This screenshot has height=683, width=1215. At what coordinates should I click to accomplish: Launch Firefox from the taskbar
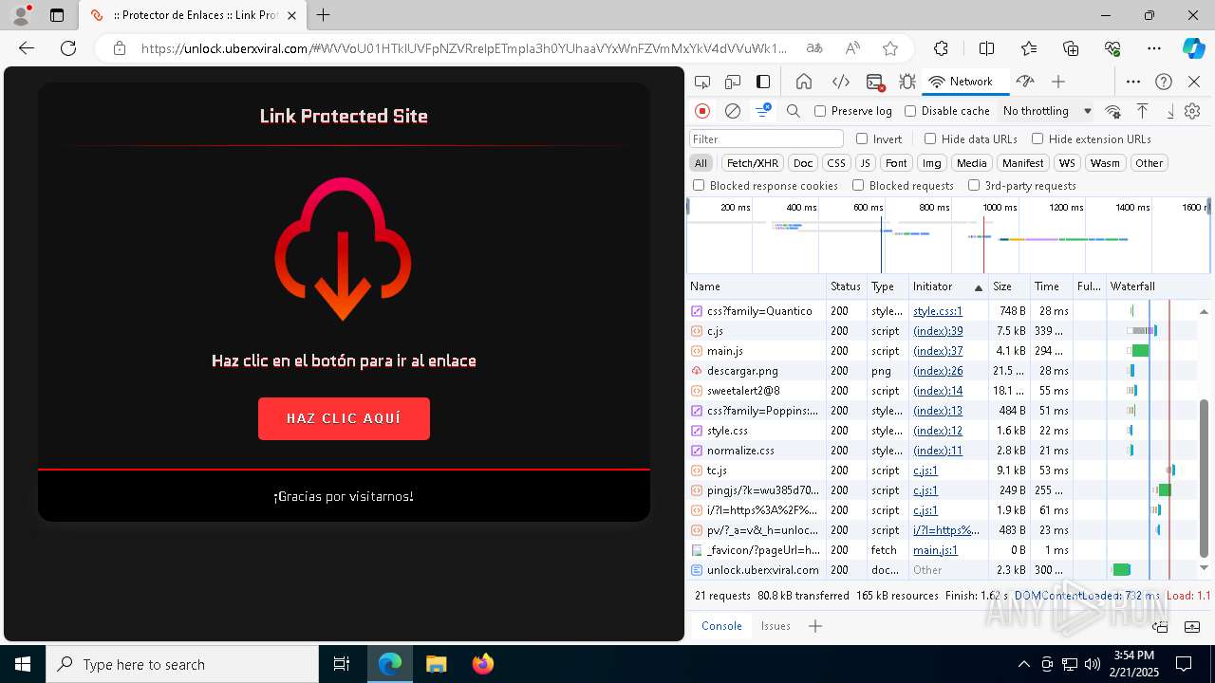[x=482, y=664]
